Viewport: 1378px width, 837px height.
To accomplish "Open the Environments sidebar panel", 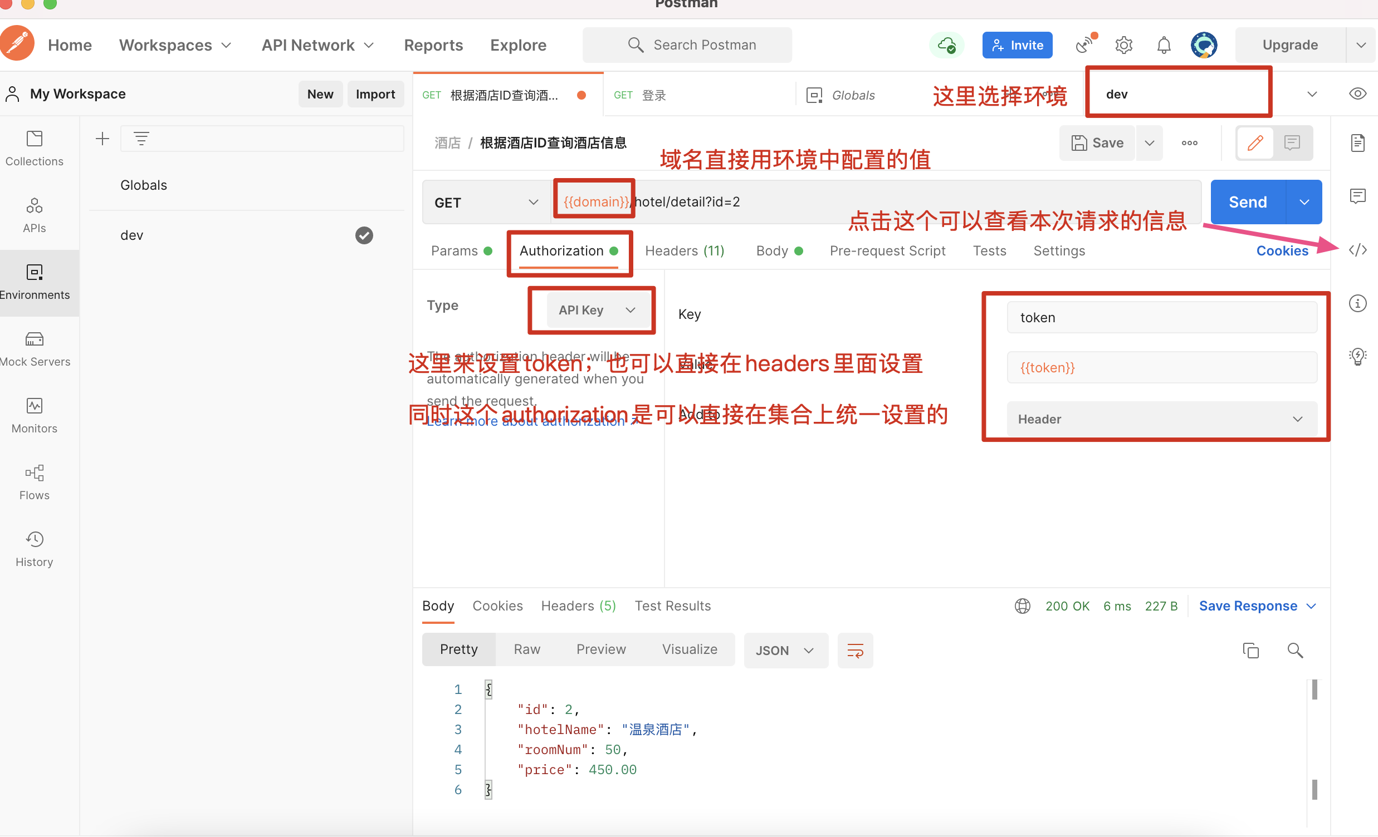I will tap(34, 283).
